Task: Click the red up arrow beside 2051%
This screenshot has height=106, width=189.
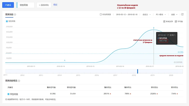Action: [x=111, y=94]
